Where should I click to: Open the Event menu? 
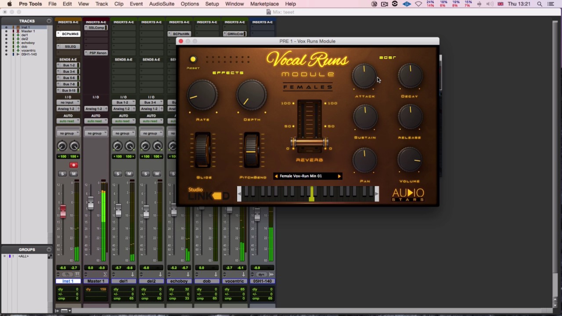(136, 4)
